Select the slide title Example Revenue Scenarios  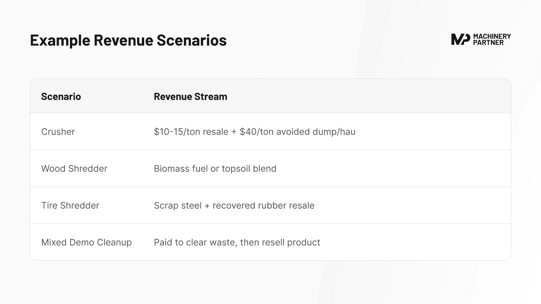(128, 40)
